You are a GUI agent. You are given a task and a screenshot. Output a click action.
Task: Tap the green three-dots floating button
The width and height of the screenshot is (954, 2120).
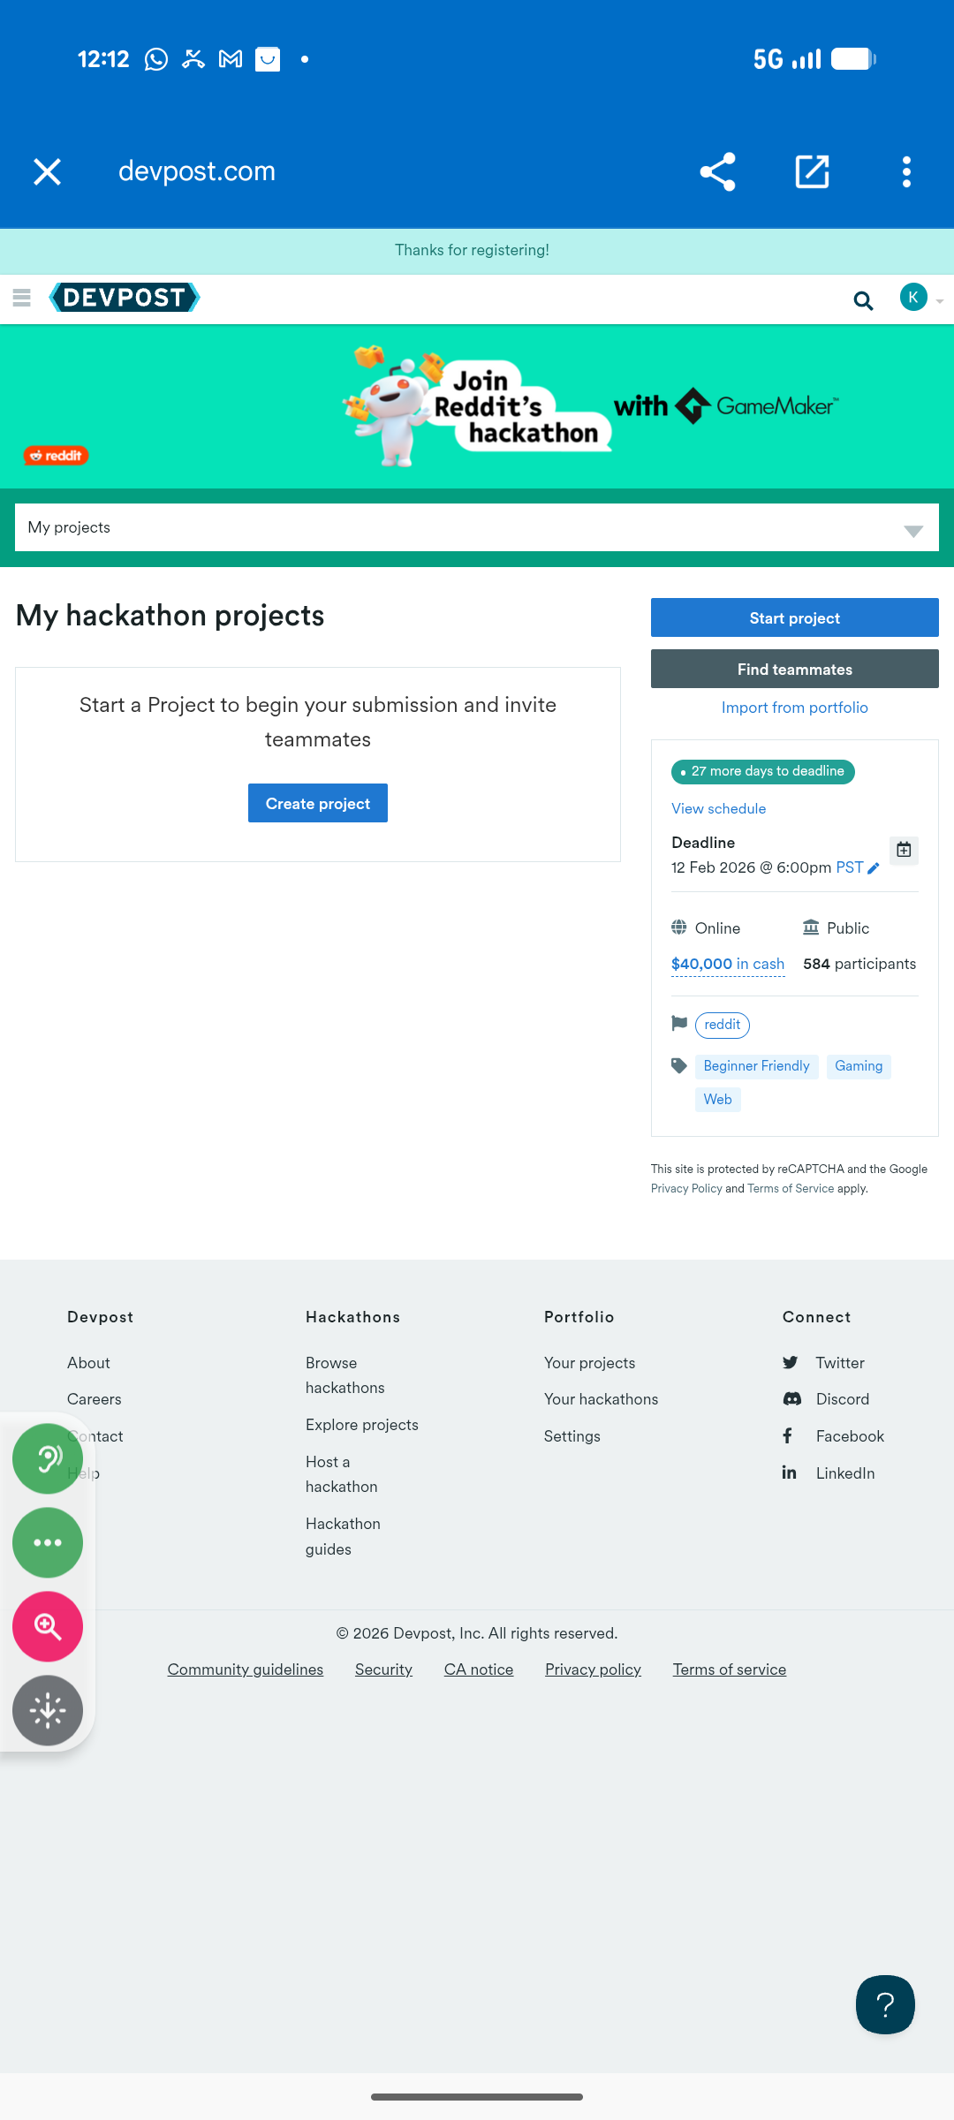point(48,1542)
